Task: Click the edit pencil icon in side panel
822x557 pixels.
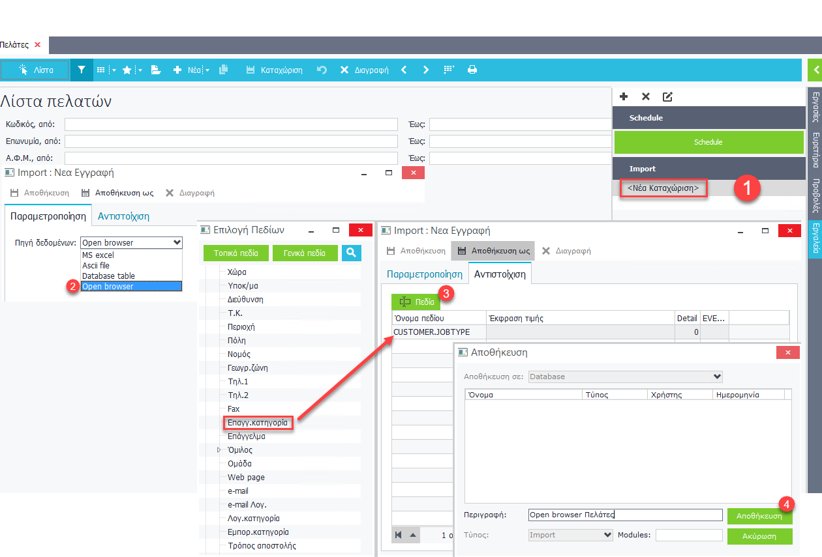Action: click(x=667, y=96)
